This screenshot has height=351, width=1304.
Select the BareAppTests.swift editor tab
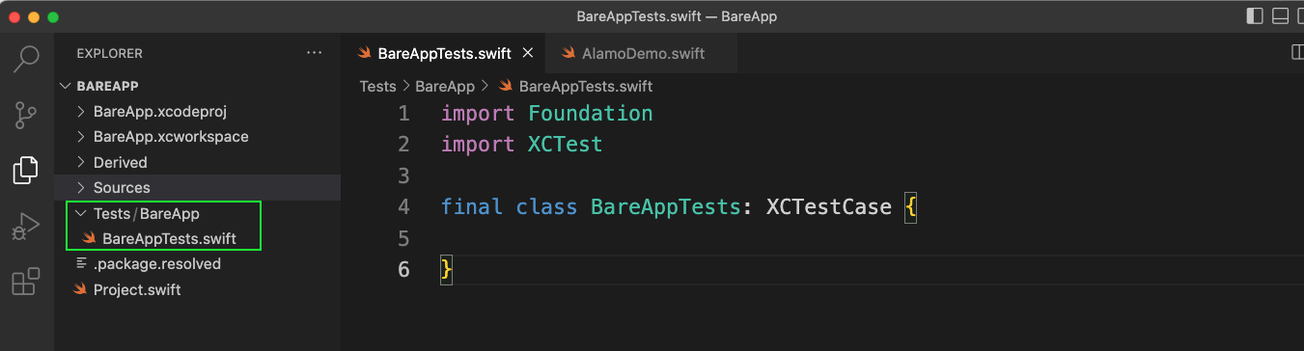point(444,53)
